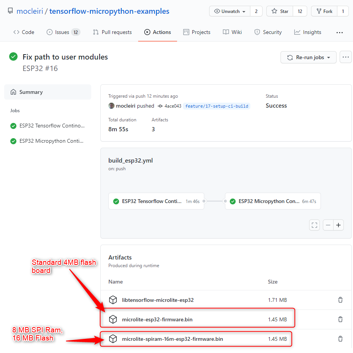Click the Size column header
The image size is (353, 353).
[272, 282]
